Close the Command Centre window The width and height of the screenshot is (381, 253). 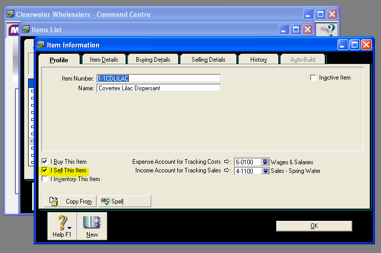(x=332, y=14)
